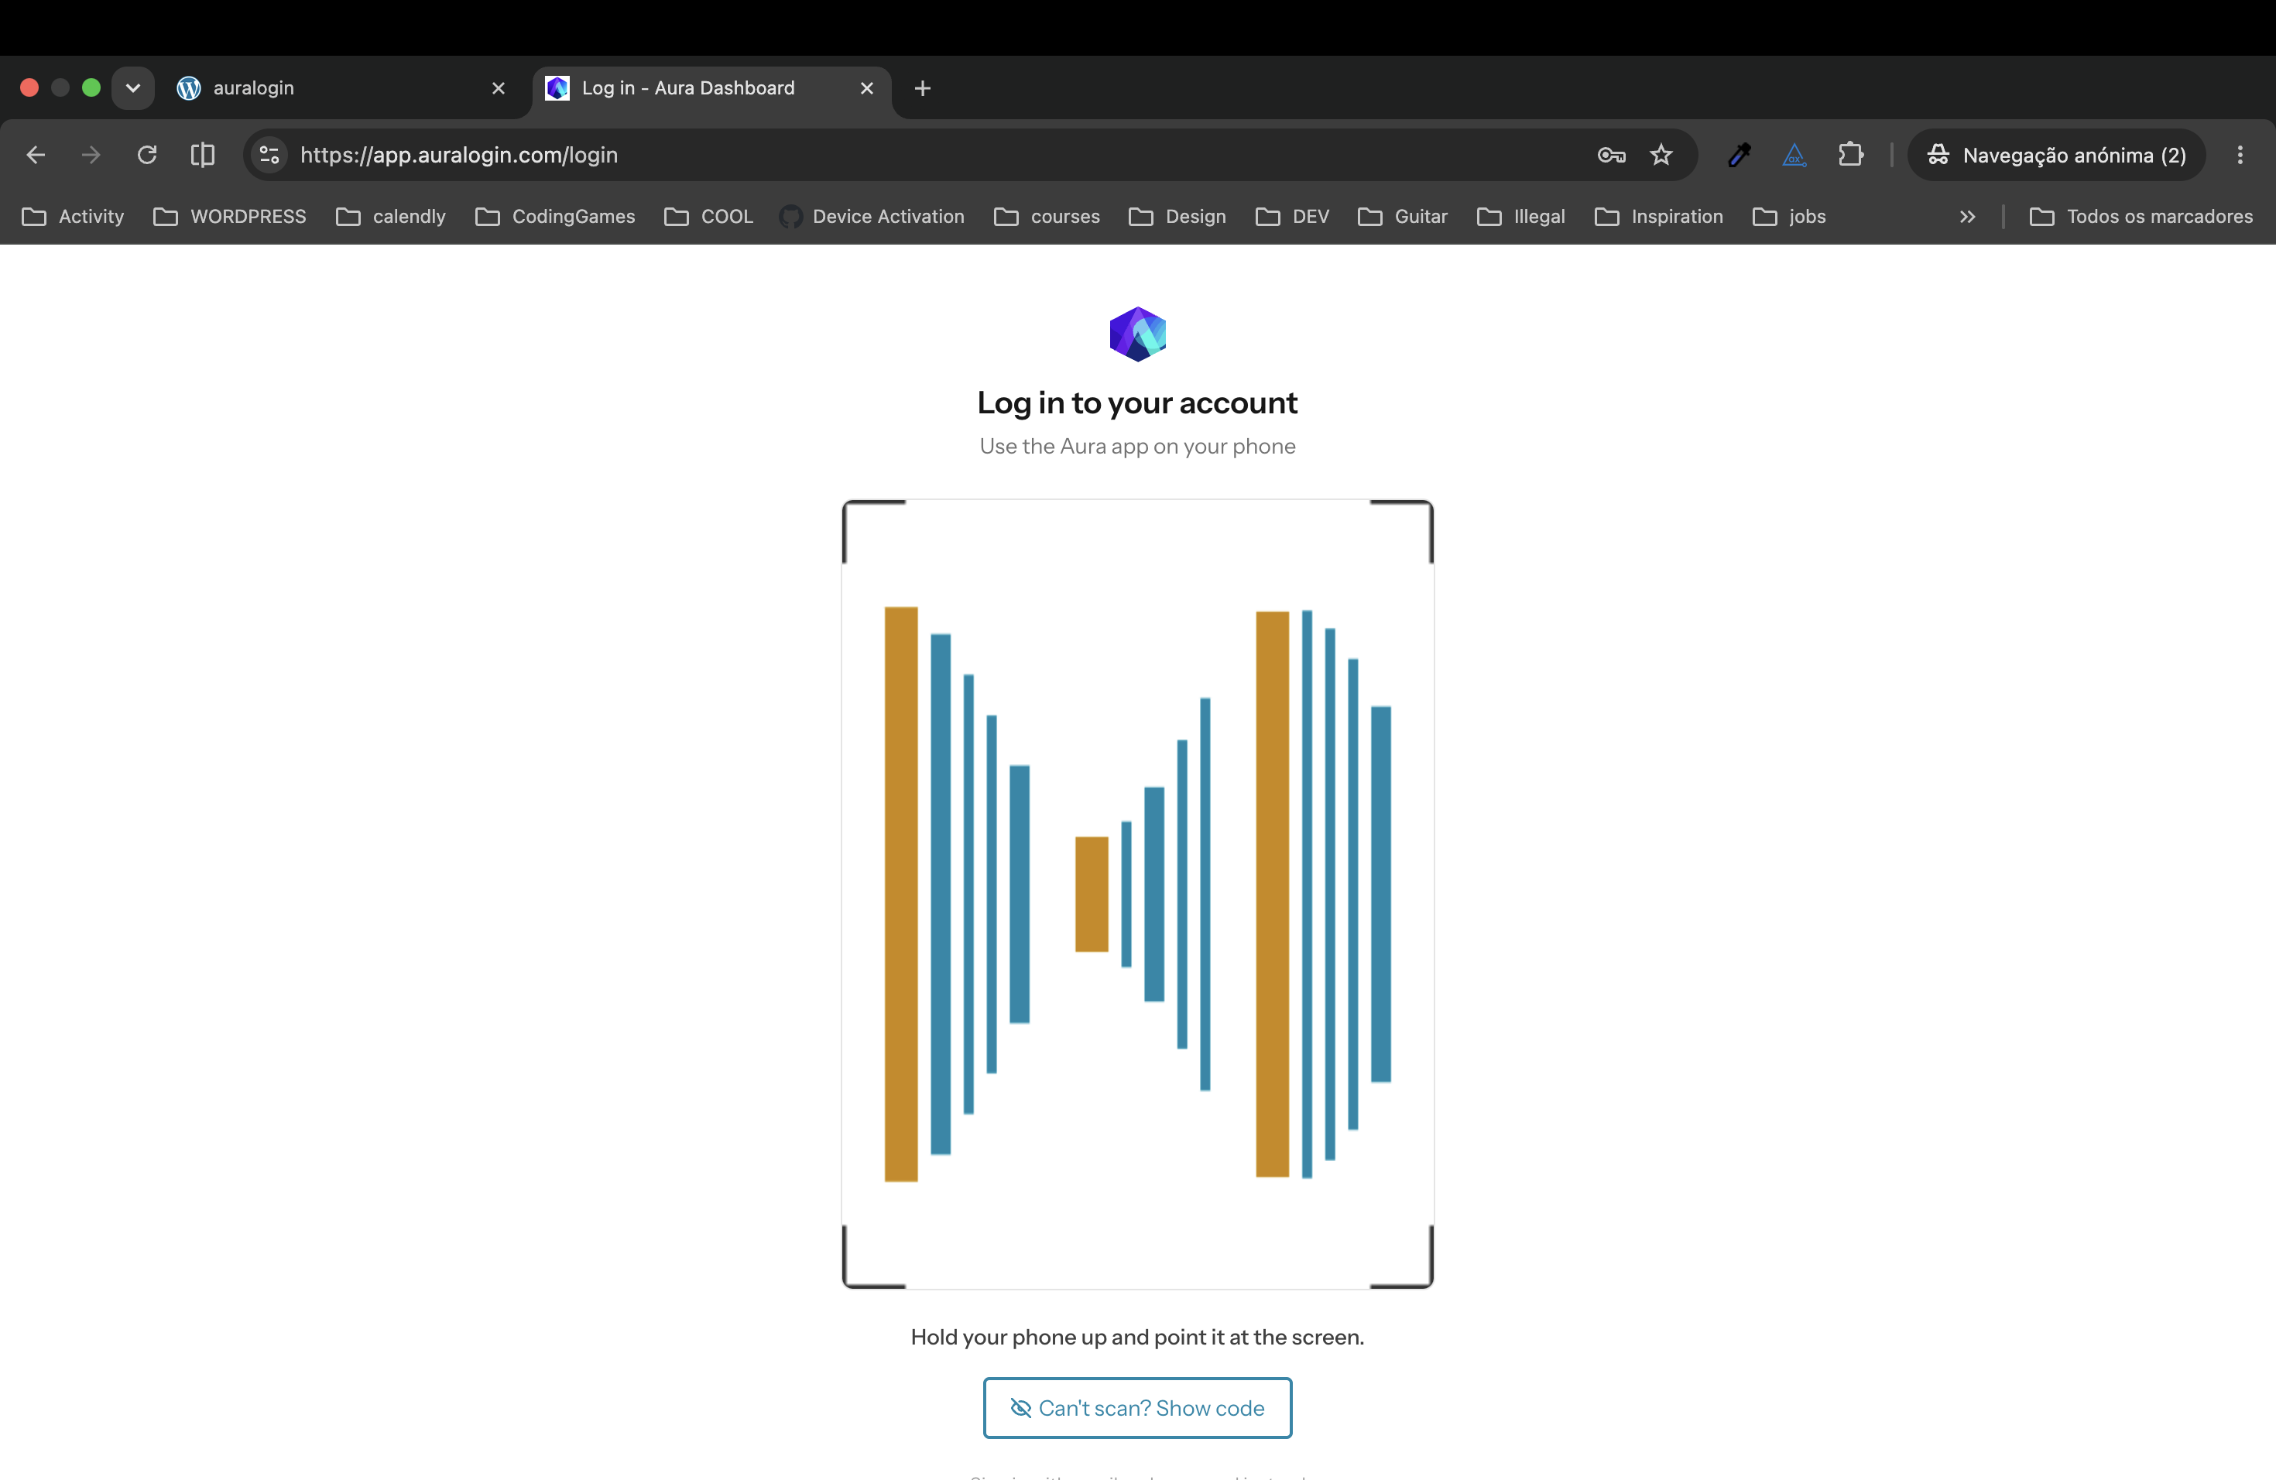Reload the Aura login page

click(x=146, y=155)
